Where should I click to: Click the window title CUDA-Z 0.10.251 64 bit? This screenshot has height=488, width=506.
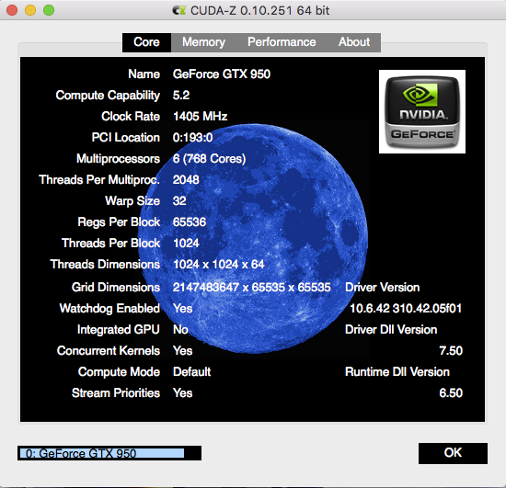pyautogui.click(x=259, y=11)
